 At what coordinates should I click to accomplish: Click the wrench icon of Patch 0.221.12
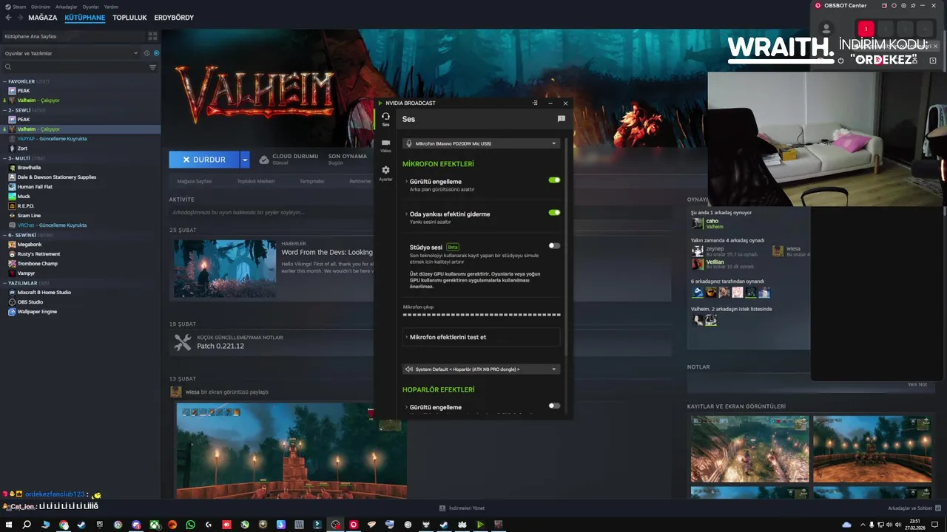(x=182, y=342)
